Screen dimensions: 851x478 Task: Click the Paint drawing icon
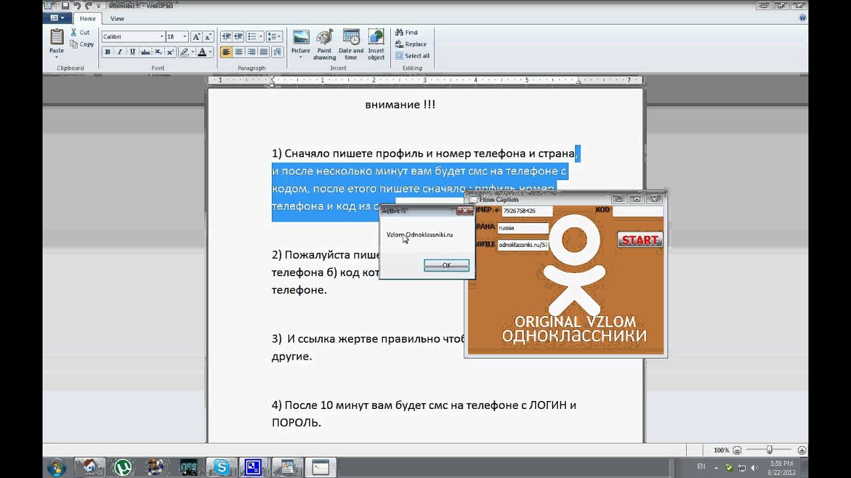pos(324,37)
